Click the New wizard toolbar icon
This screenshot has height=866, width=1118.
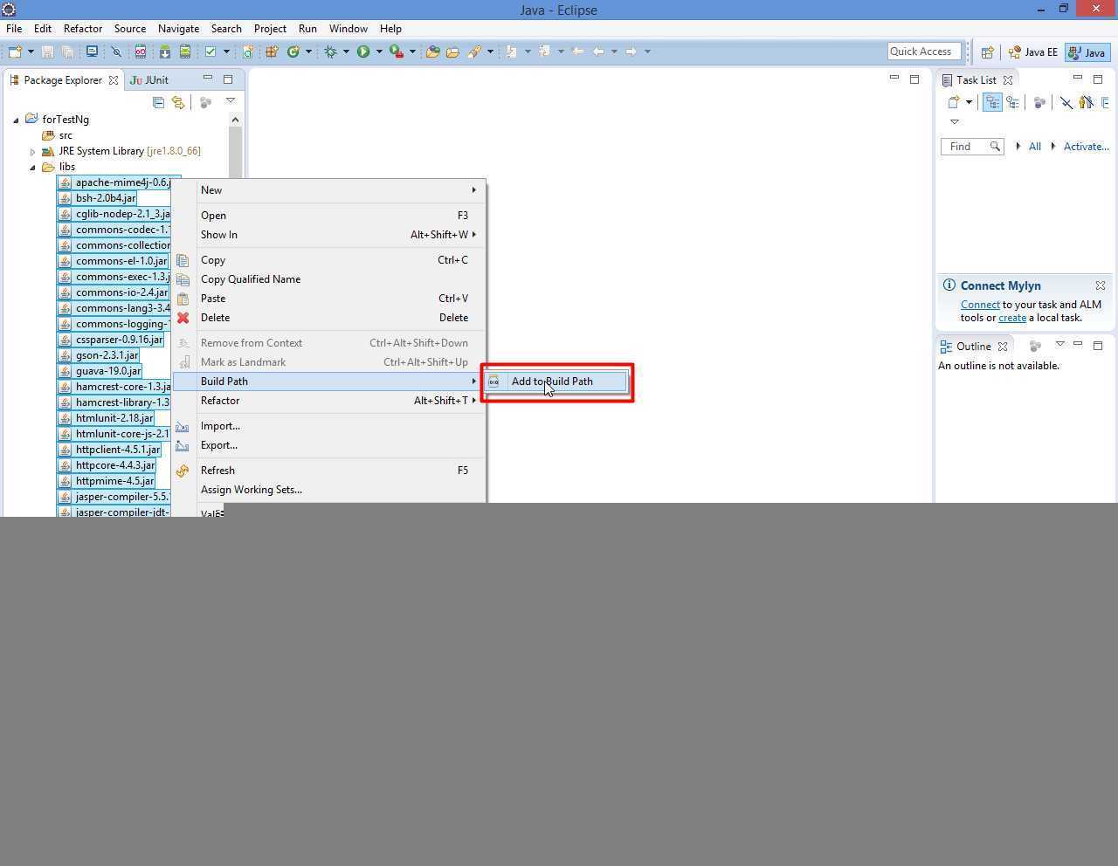[14, 52]
